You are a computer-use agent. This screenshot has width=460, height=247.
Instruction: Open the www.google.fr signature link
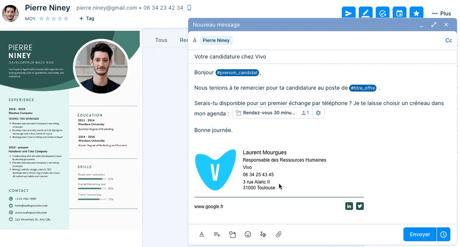click(209, 207)
